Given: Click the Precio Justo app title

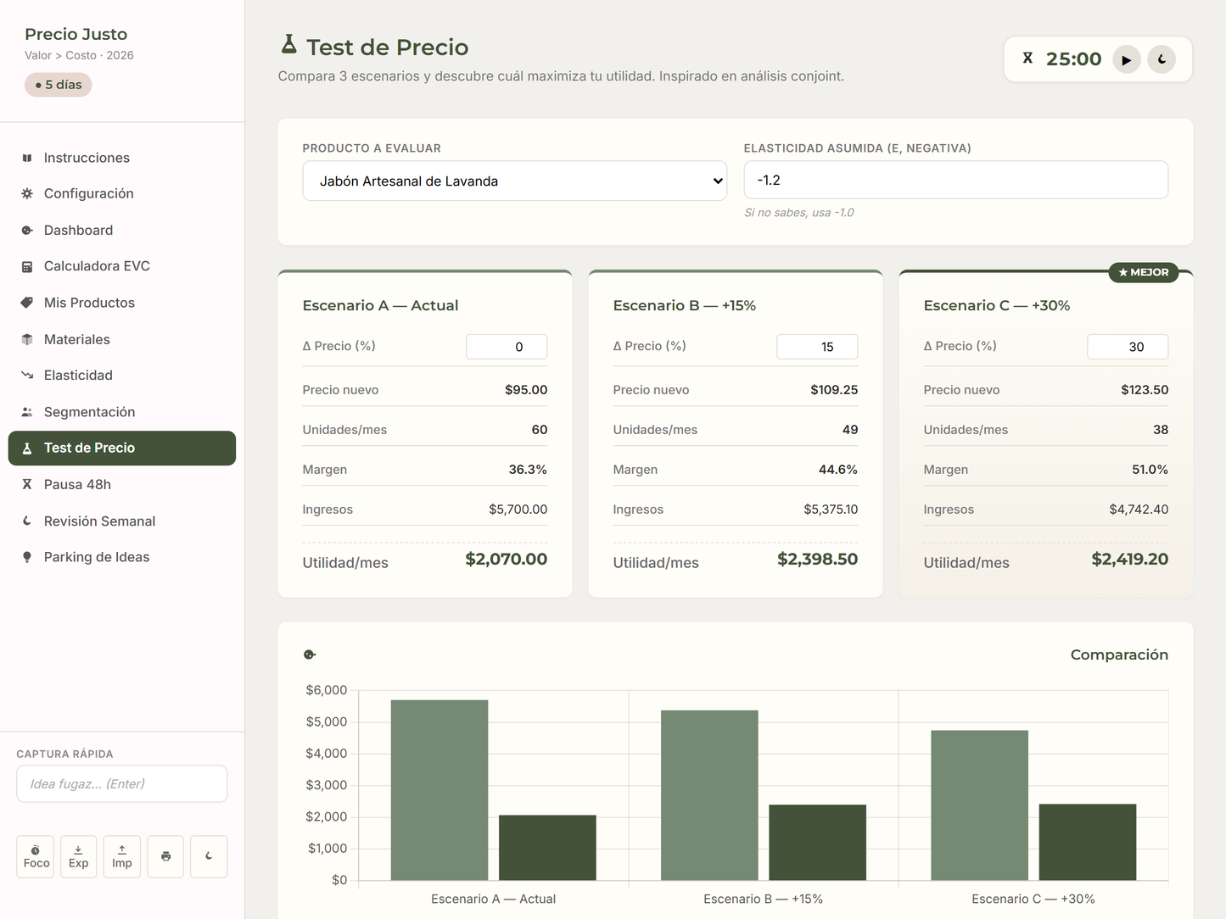Looking at the screenshot, I should coord(76,34).
